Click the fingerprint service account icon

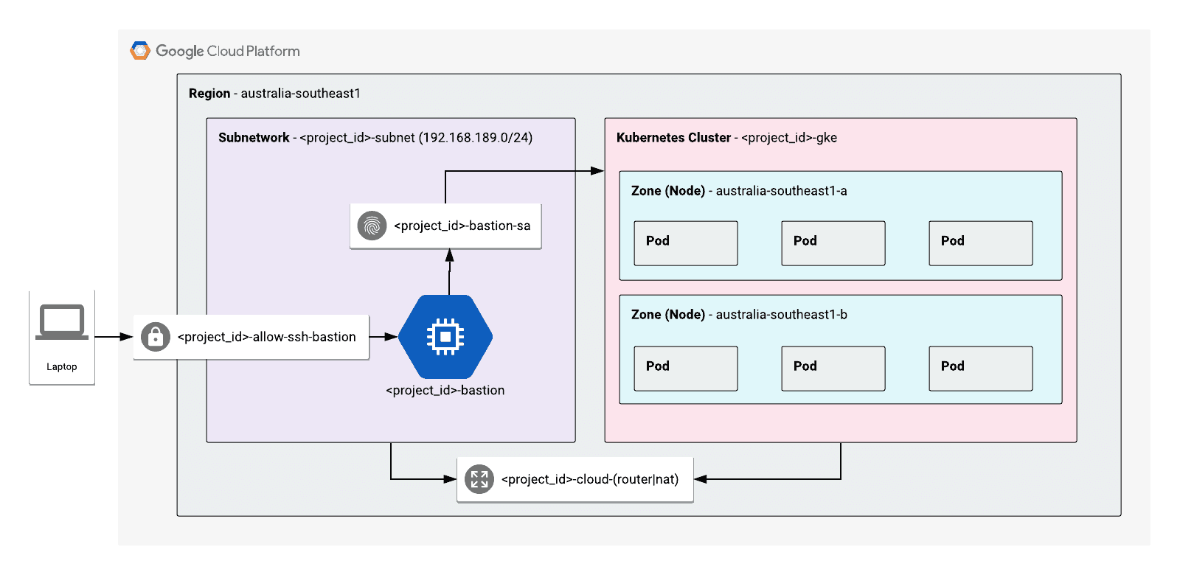[x=372, y=226]
